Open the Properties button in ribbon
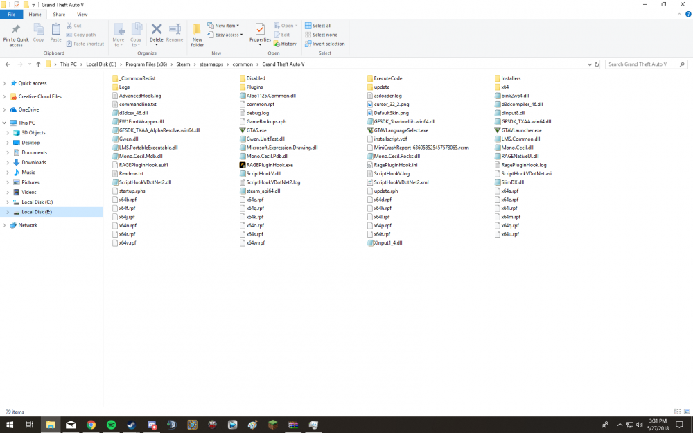693x433 pixels. click(x=260, y=35)
